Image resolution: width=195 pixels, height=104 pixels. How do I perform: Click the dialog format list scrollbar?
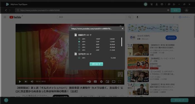(x=121, y=42)
